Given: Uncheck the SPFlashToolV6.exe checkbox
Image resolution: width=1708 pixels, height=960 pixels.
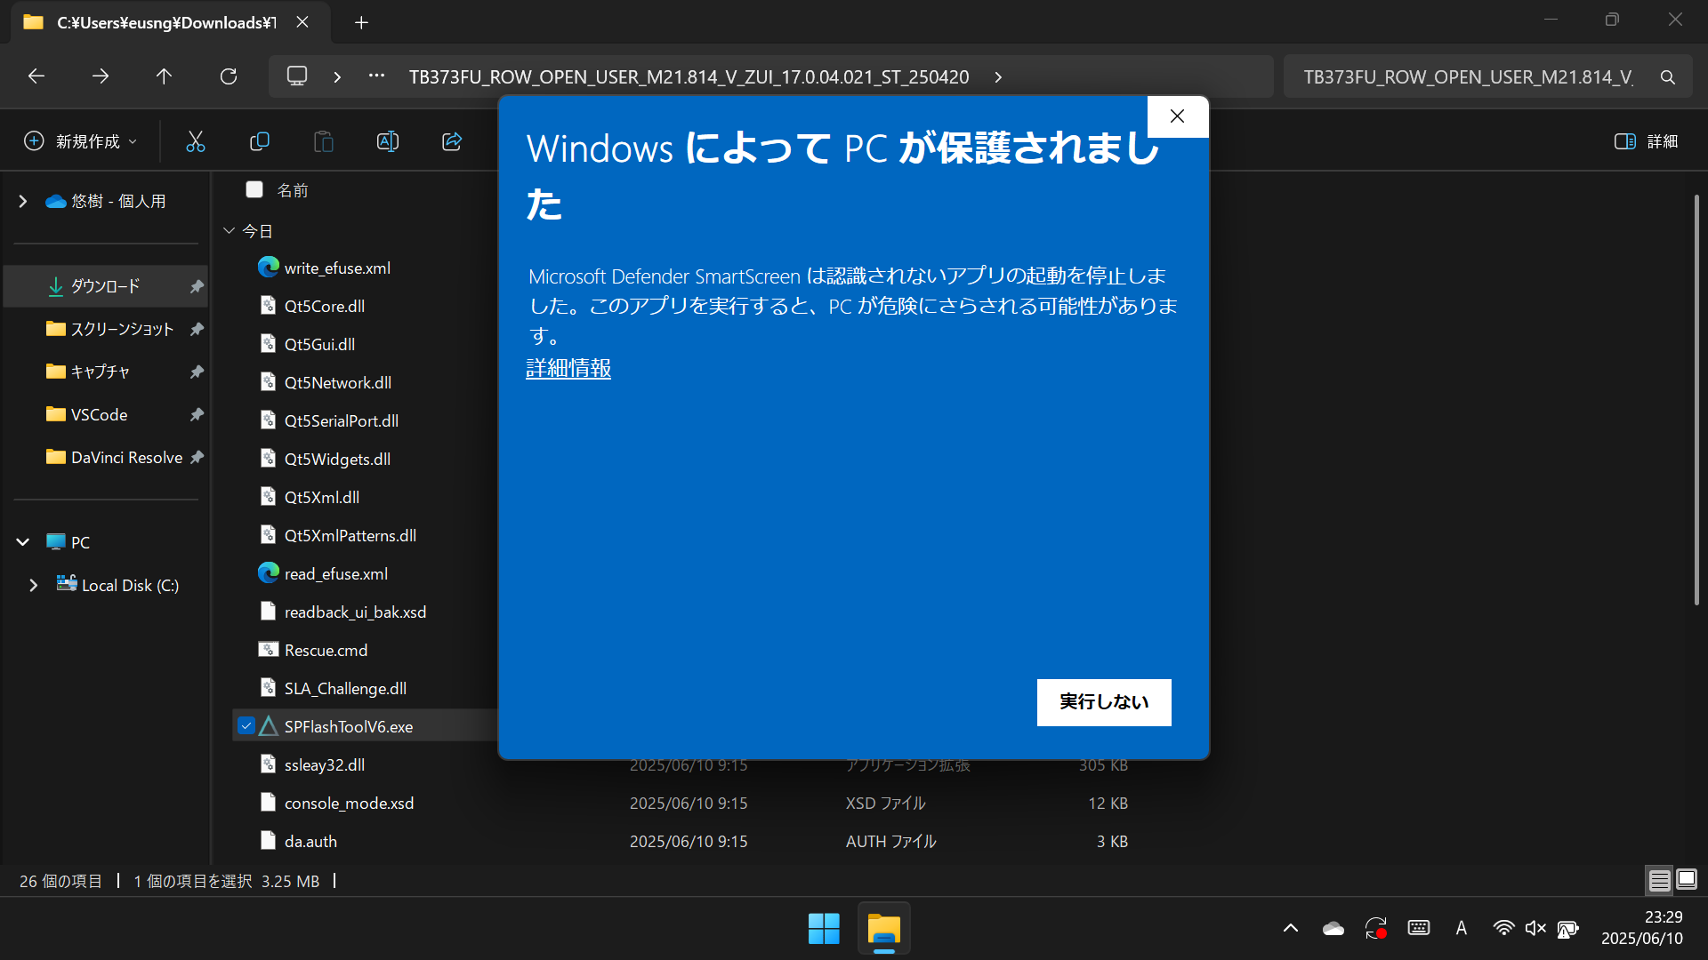Looking at the screenshot, I should click(246, 726).
